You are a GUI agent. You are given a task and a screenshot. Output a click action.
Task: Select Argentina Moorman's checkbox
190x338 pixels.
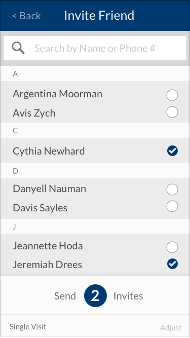pyautogui.click(x=172, y=95)
